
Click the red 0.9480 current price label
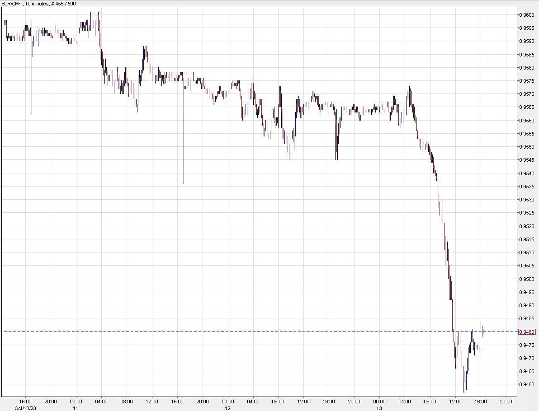[x=527, y=332]
